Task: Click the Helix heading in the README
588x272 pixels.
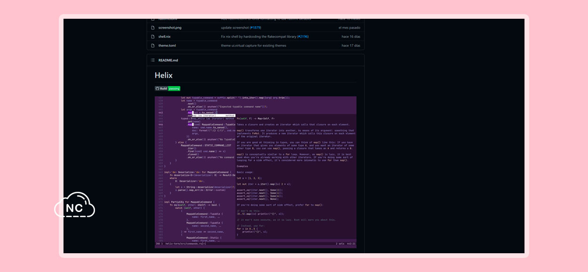Action: (164, 75)
